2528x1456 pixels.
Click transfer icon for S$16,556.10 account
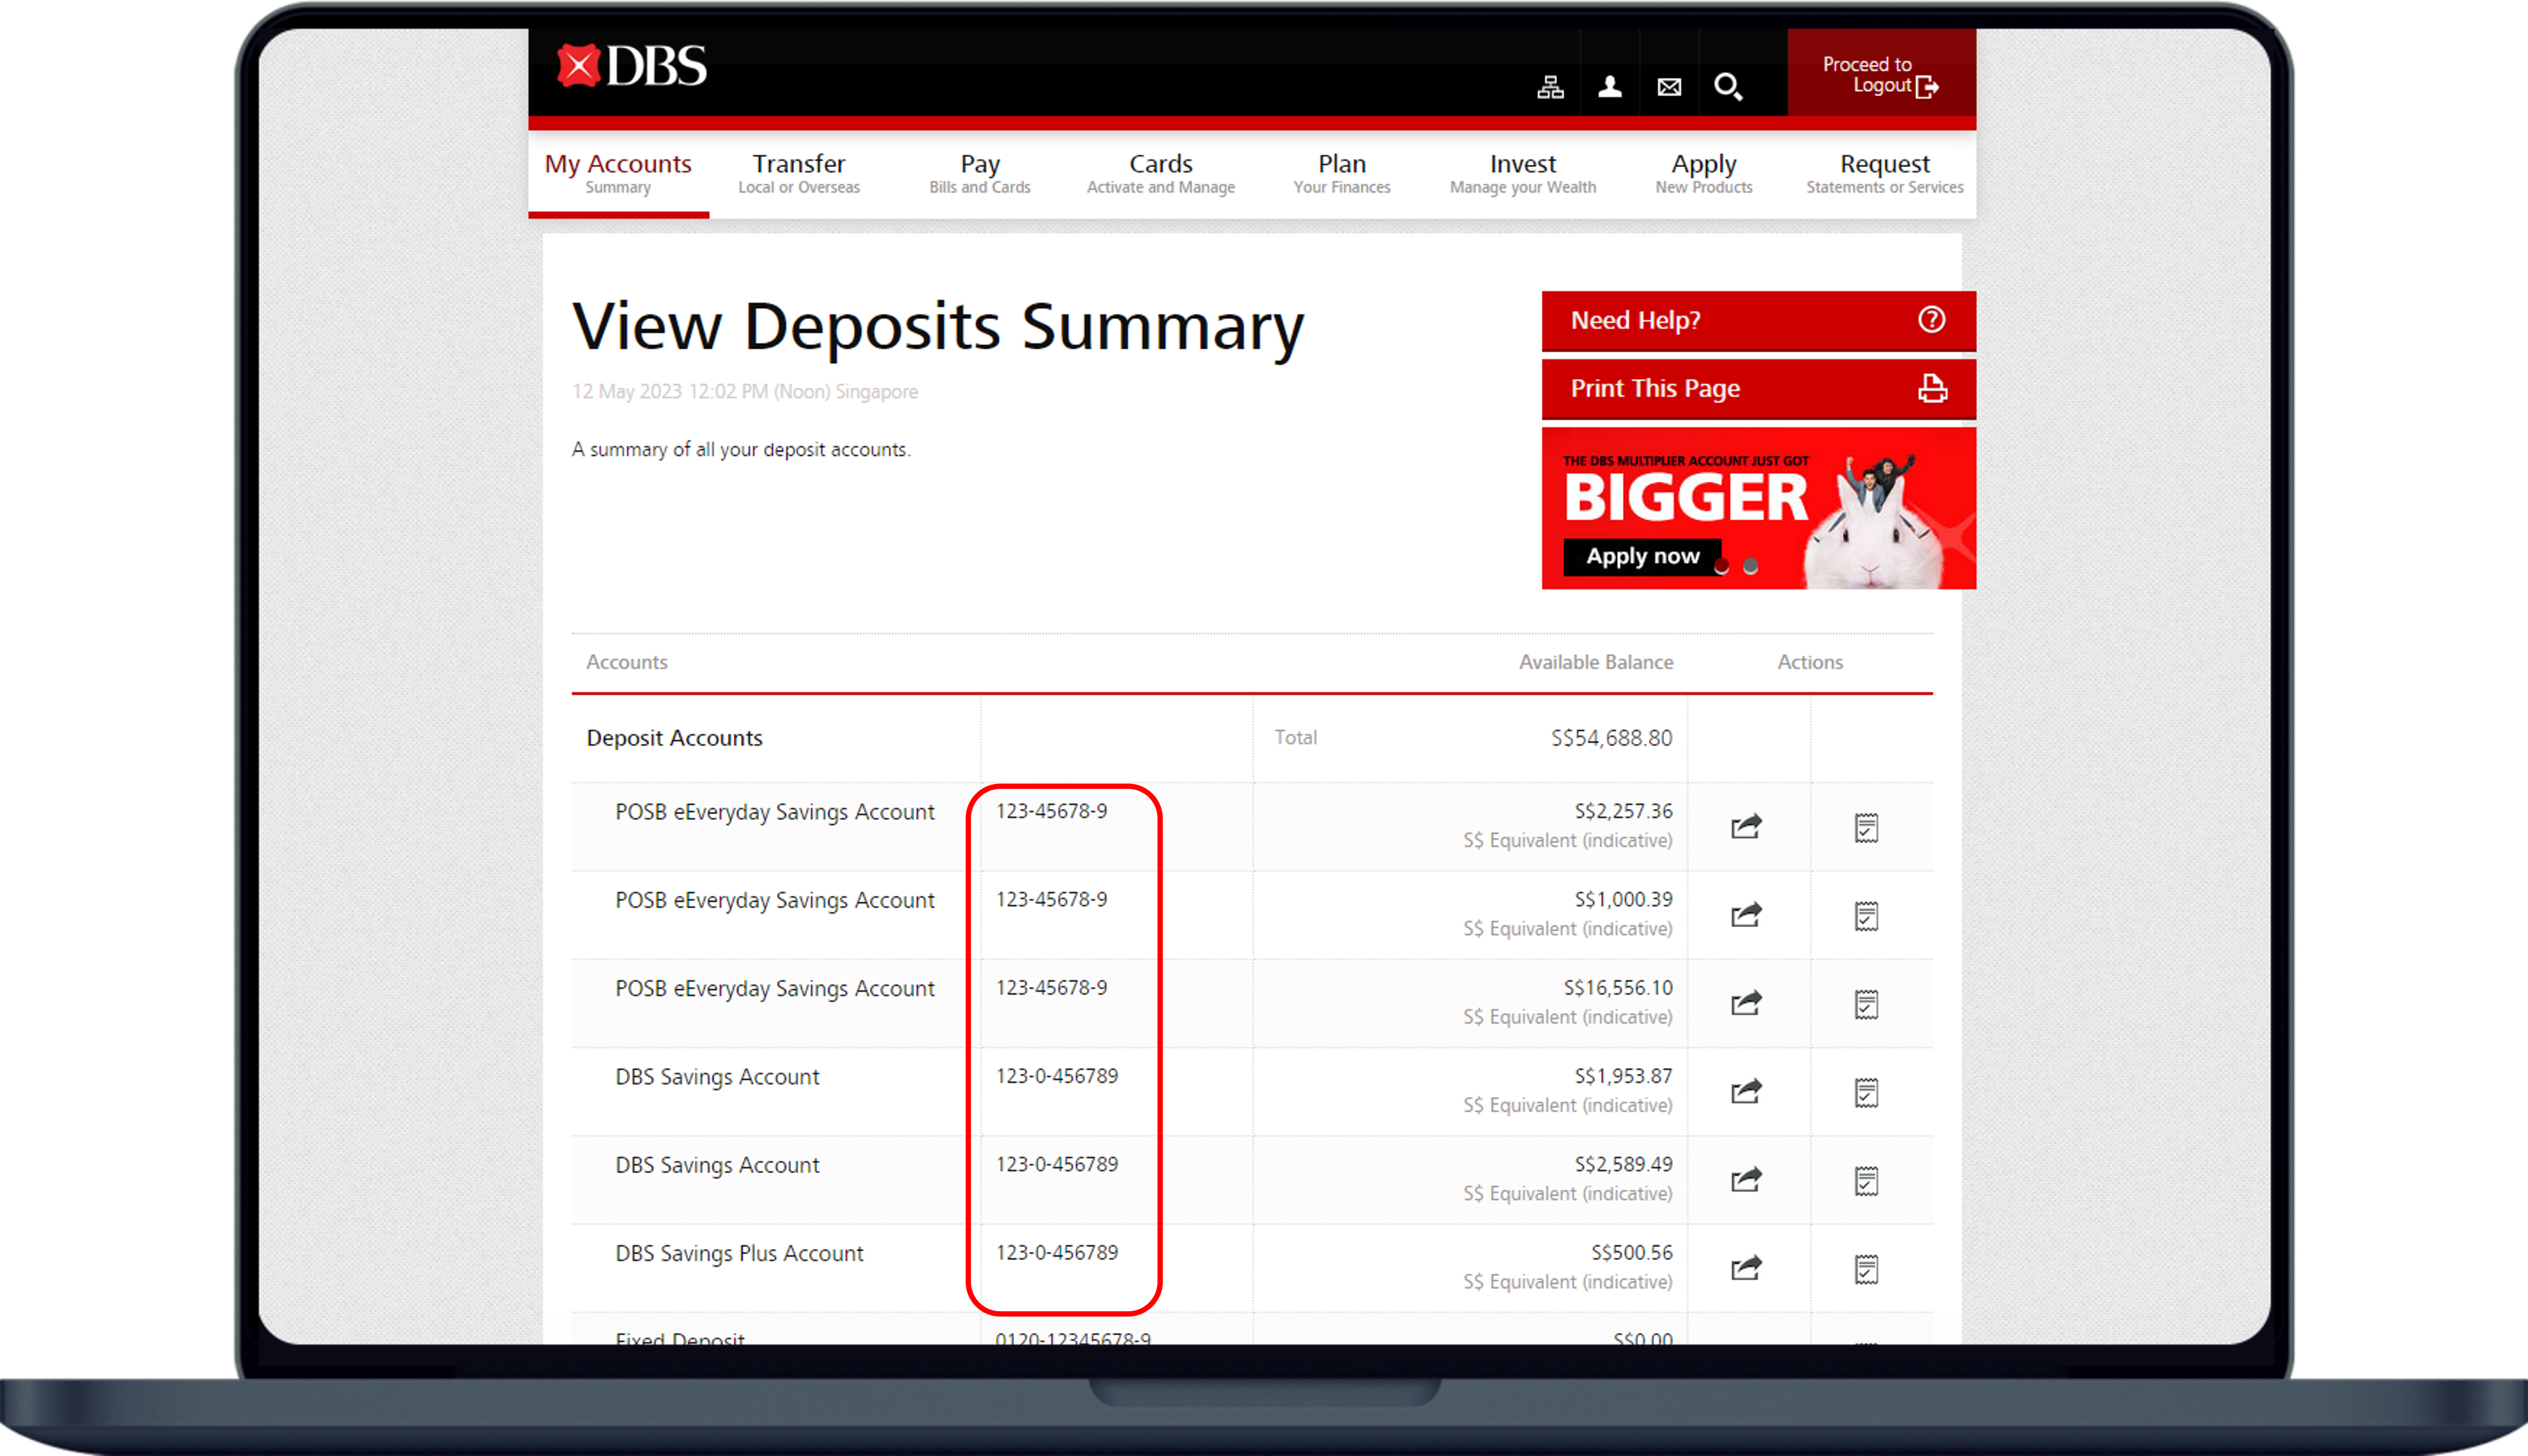(x=1746, y=1003)
